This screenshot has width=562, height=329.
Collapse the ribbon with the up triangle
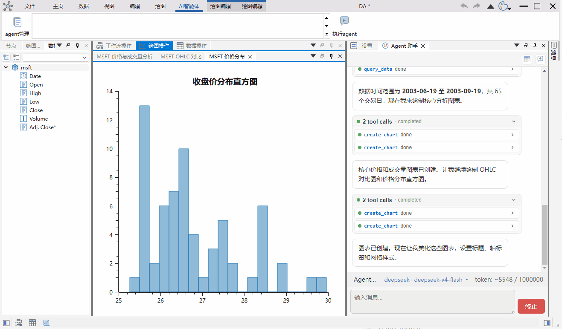[491, 6]
